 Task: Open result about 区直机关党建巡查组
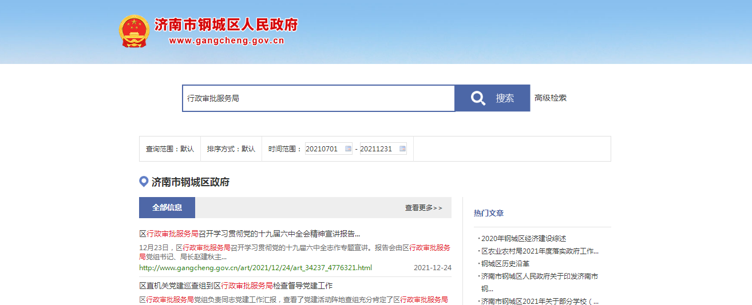236,286
